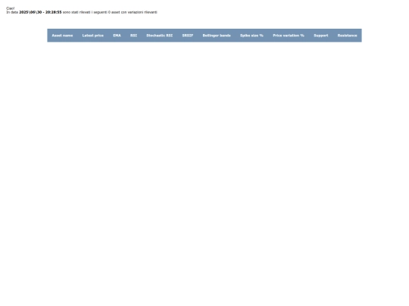The width and height of the screenshot is (409, 306).
Task: Select the Resistance column header
Action: pyautogui.click(x=347, y=36)
